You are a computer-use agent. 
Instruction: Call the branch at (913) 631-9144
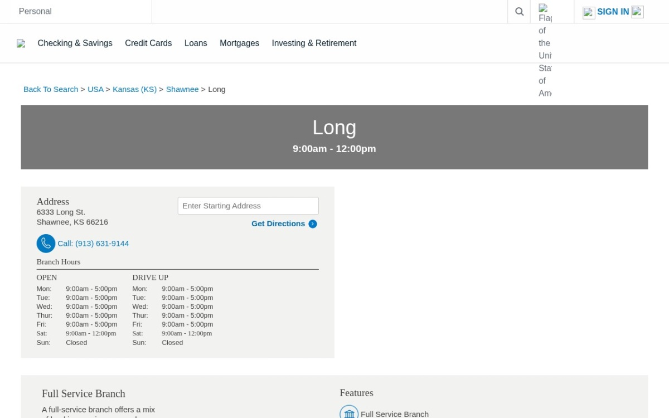coord(93,244)
